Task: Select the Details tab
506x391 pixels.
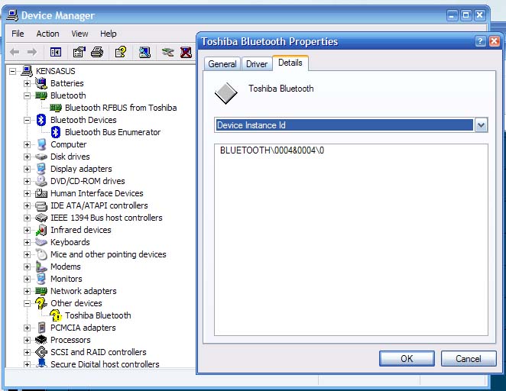Action: (290, 63)
